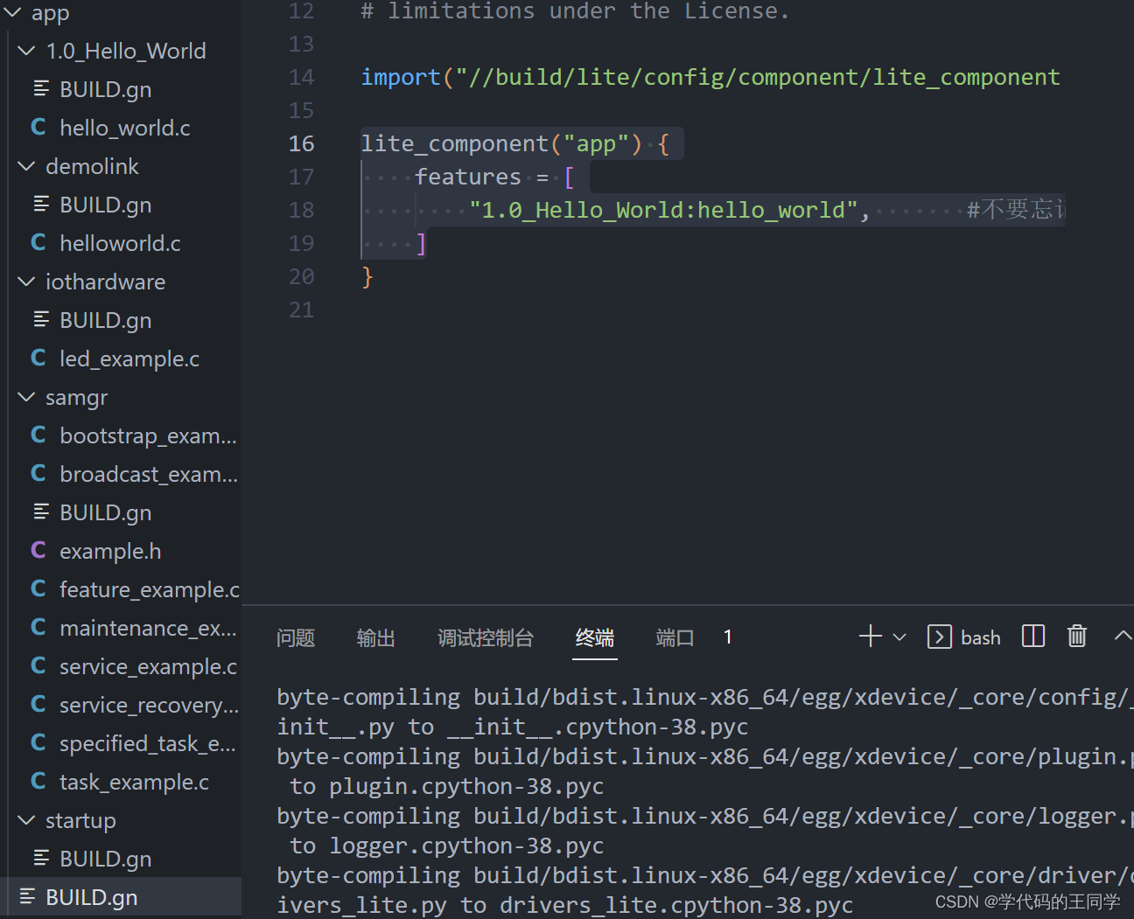The height and width of the screenshot is (919, 1134).
Task: Open task_example.c in samgr
Action: coord(134,782)
